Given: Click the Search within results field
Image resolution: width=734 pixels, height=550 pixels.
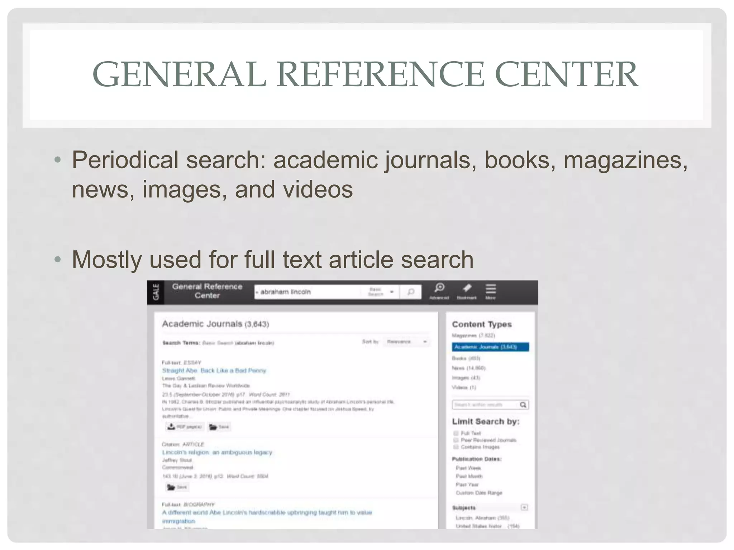Looking at the screenshot, I should (485, 405).
